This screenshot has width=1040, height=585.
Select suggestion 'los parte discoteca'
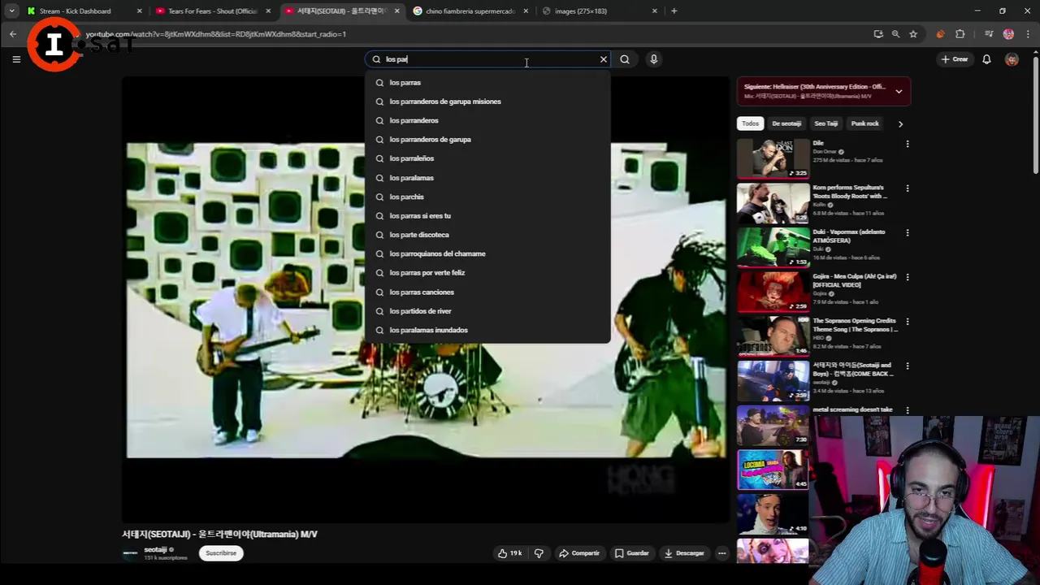click(487, 235)
